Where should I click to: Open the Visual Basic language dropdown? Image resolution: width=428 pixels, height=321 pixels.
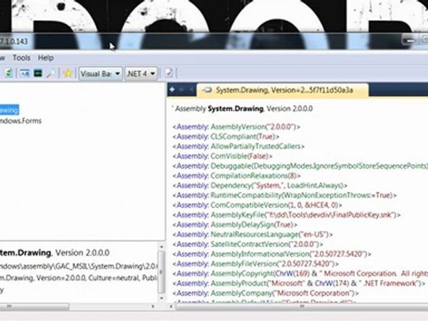click(100, 74)
